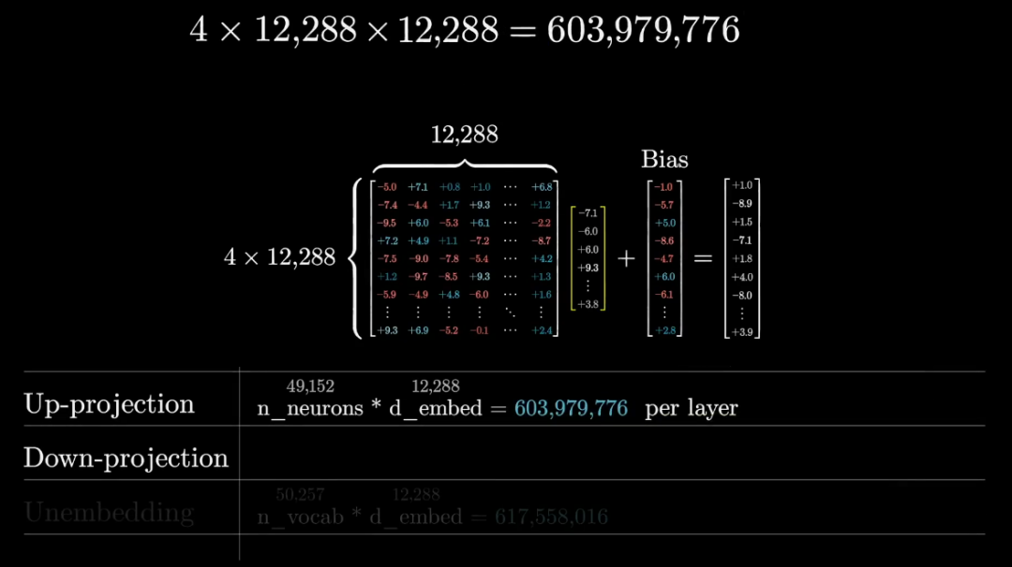Click the -7.1 entry in the yellow-bracketed vector

(x=588, y=212)
